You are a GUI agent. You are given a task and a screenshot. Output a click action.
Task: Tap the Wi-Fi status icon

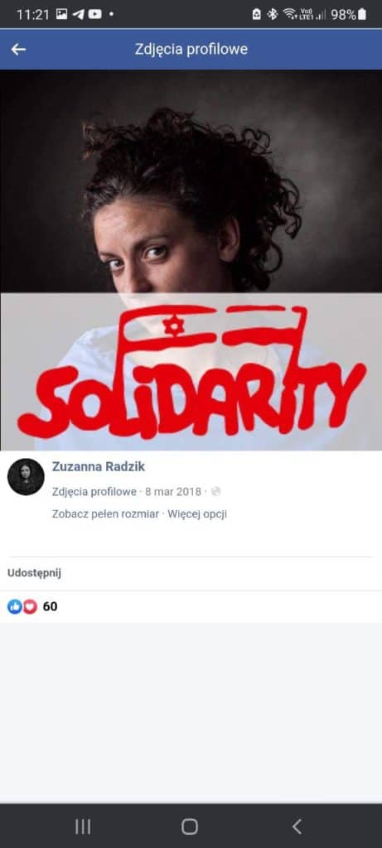tap(289, 15)
